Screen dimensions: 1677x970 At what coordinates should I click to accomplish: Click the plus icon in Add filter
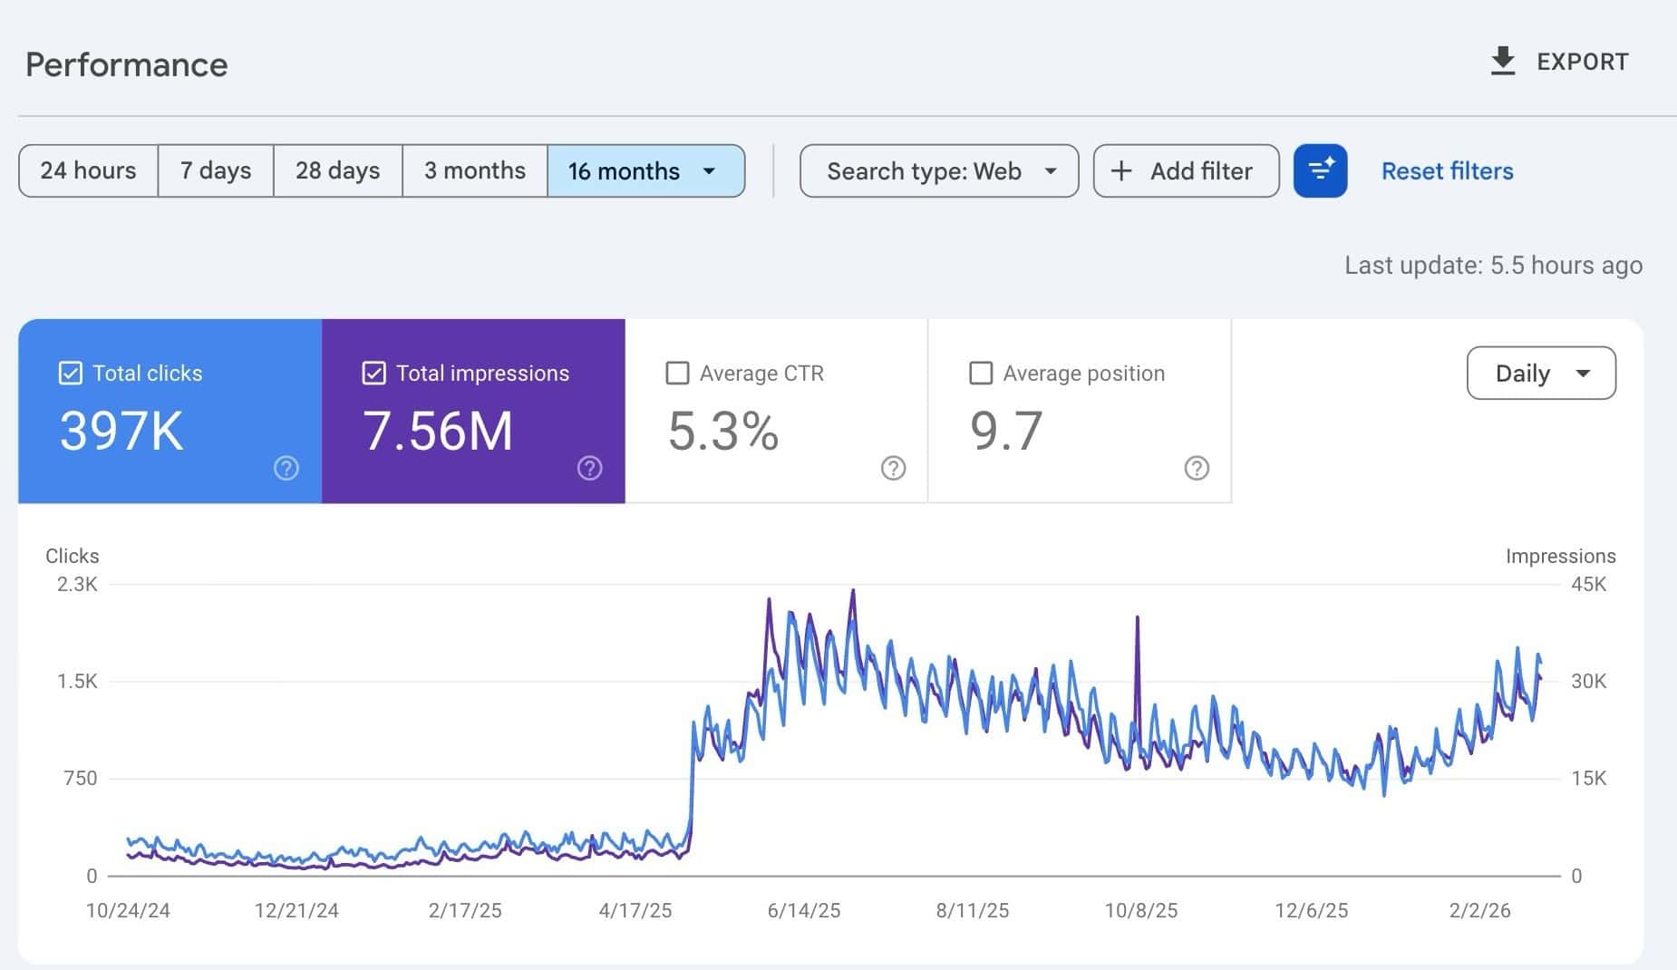click(1123, 170)
